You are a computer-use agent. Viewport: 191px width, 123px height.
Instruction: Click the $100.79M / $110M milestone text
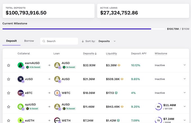(178, 29)
